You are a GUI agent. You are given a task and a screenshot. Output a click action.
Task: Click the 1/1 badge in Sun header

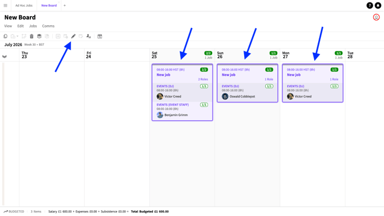(x=273, y=53)
